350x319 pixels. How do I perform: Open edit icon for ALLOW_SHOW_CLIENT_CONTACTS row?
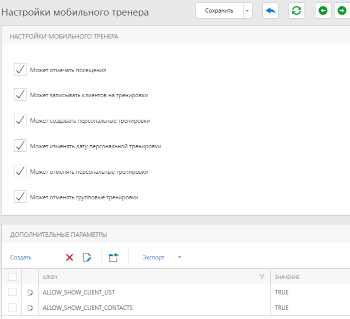[30, 308]
